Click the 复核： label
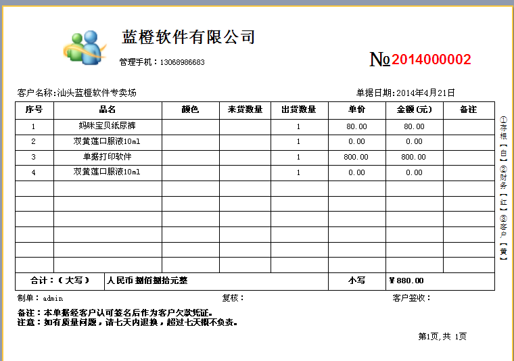The image size is (514, 361). (233, 298)
